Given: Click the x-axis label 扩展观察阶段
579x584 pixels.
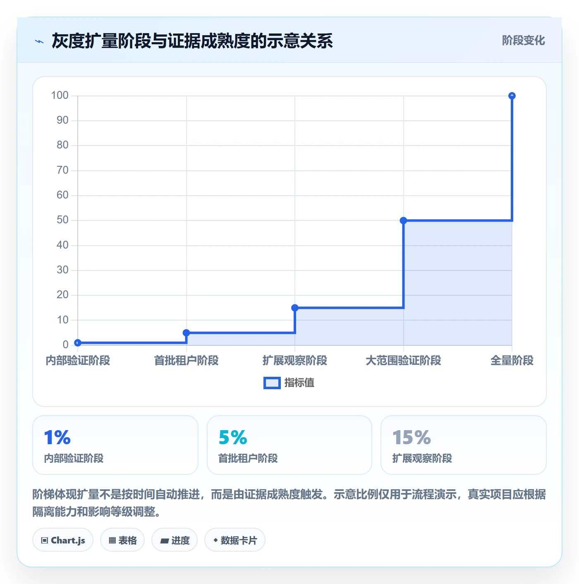Looking at the screenshot, I should click(295, 361).
